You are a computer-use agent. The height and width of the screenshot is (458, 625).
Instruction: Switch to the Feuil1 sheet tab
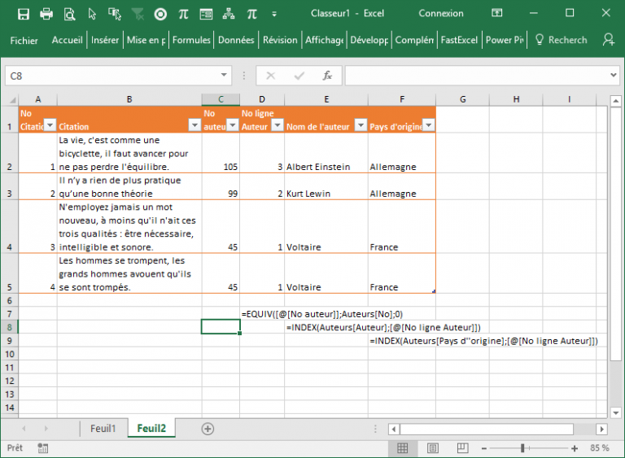tap(103, 429)
